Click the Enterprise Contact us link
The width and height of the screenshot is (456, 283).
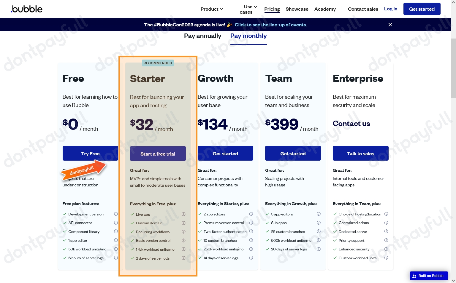[x=351, y=124]
